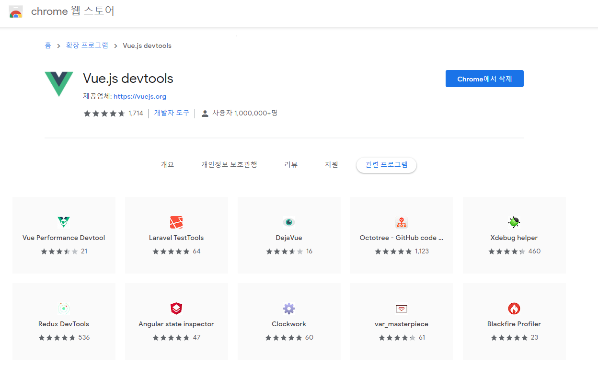The height and width of the screenshot is (366, 598).
Task: Click the Laravel TestTools star rating
Action: [x=171, y=252]
